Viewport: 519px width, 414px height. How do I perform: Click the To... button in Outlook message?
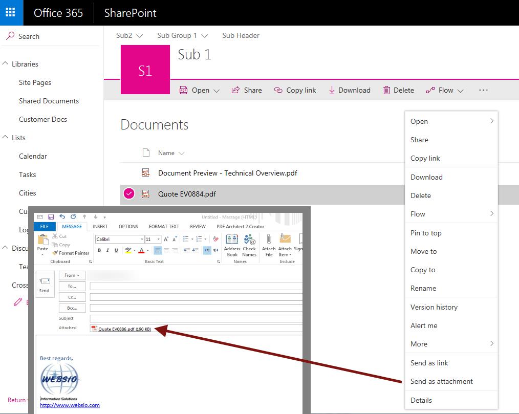point(72,286)
